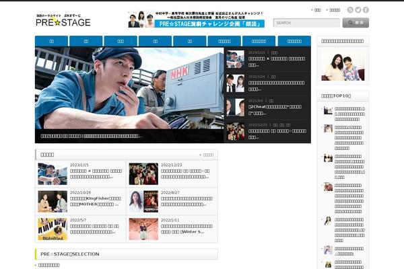Select the 2023/1/15 thumbnail in dark slider list
Image resolution: width=404 pixels, height=269 pixels.
(x=235, y=59)
